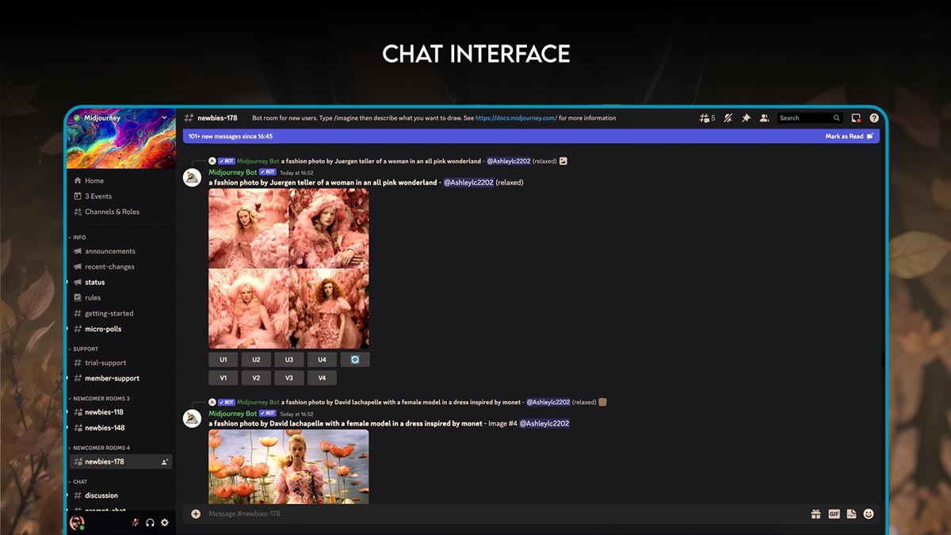Click the U1 upscale button
This screenshot has width=951, height=535.
pyautogui.click(x=223, y=360)
